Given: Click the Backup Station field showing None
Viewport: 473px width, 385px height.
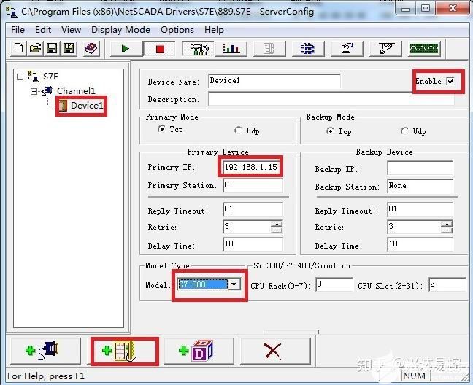Looking at the screenshot, I should (420, 186).
